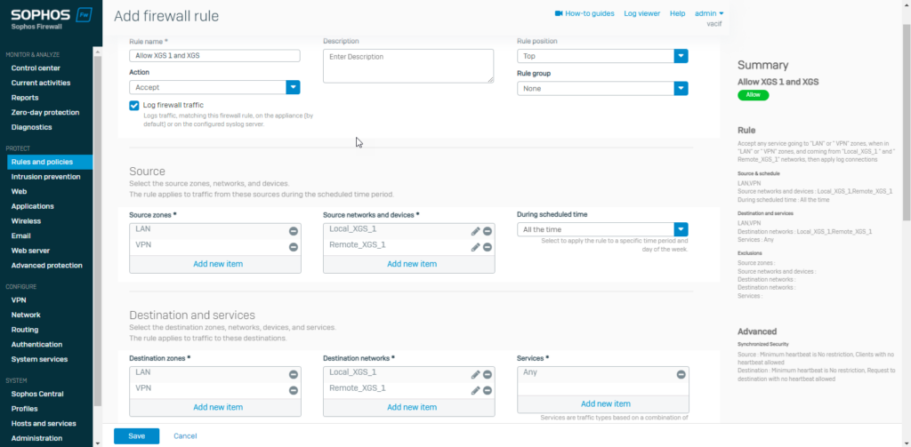911x447 pixels.
Task: Remove Any from Services list
Action: [681, 374]
